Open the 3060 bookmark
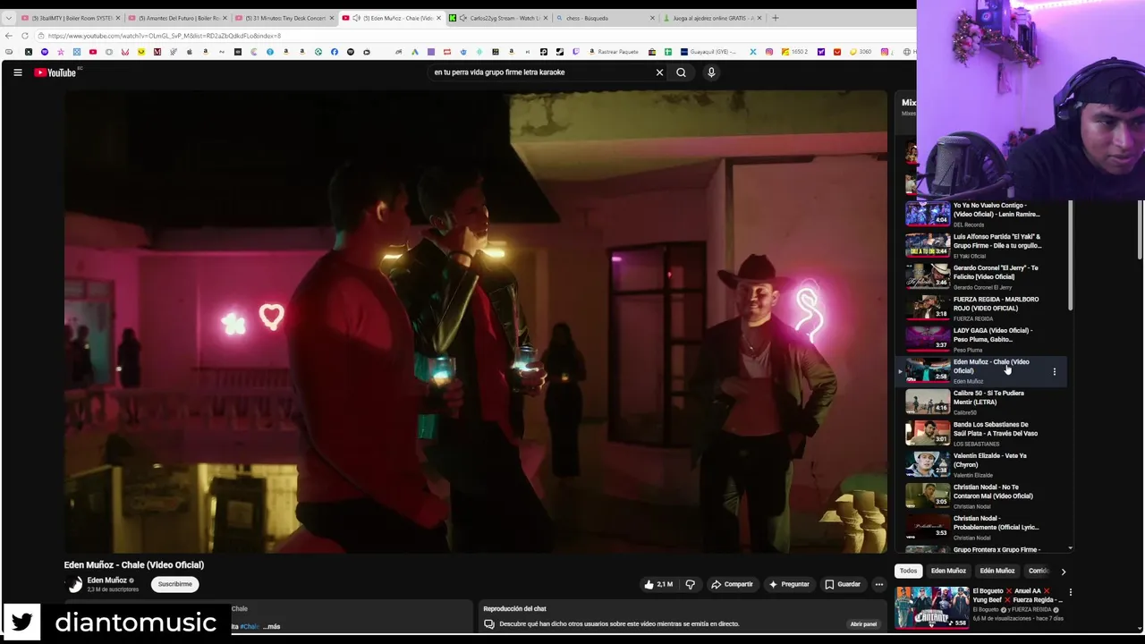The height and width of the screenshot is (644, 1145). click(x=861, y=52)
